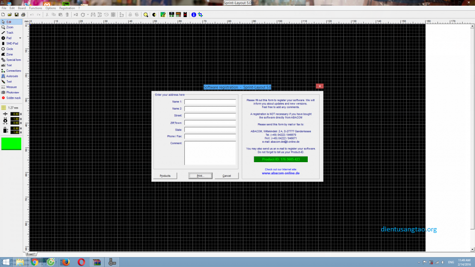Click the green Product-ID box
Viewport: 475px width, 267px height.
(x=281, y=159)
